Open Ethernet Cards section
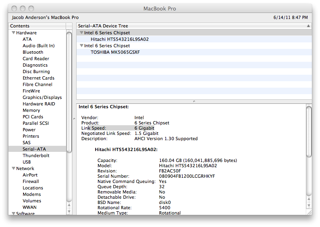This screenshot has height=227, width=320. pyautogui.click(x=38, y=78)
